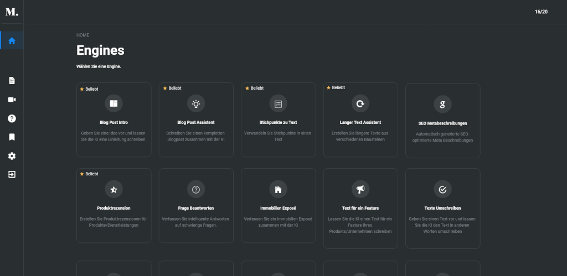The height and width of the screenshot is (276, 567).
Task: Click the megaphone icon of Text für ein Feature
Action: click(360, 189)
